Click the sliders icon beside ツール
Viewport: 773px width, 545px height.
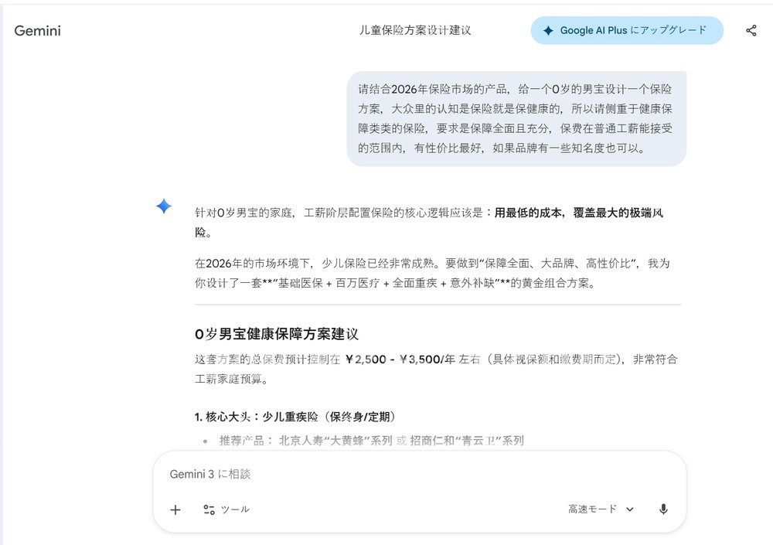209,509
